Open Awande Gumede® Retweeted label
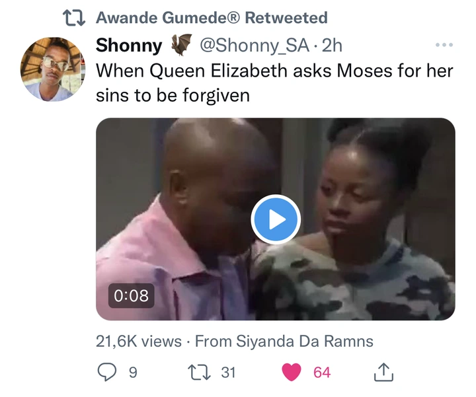Image resolution: width=476 pixels, height=397 pixels. pos(212,18)
